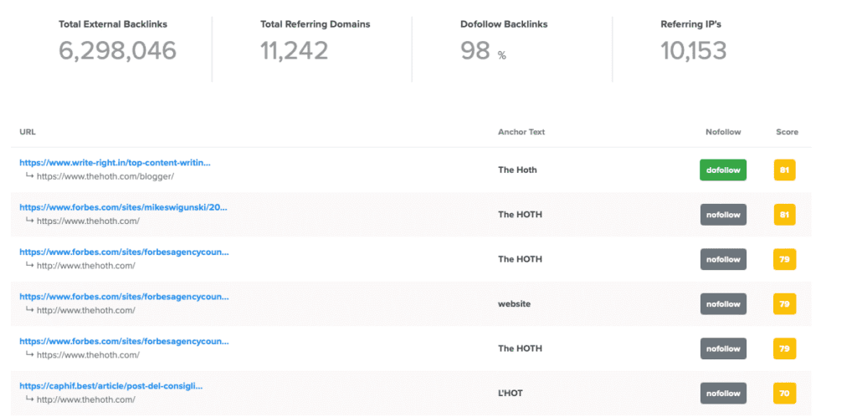Open the forbes.com mikeswigunski backlink link
Viewport: 857px width, 417px height.
coord(123,206)
